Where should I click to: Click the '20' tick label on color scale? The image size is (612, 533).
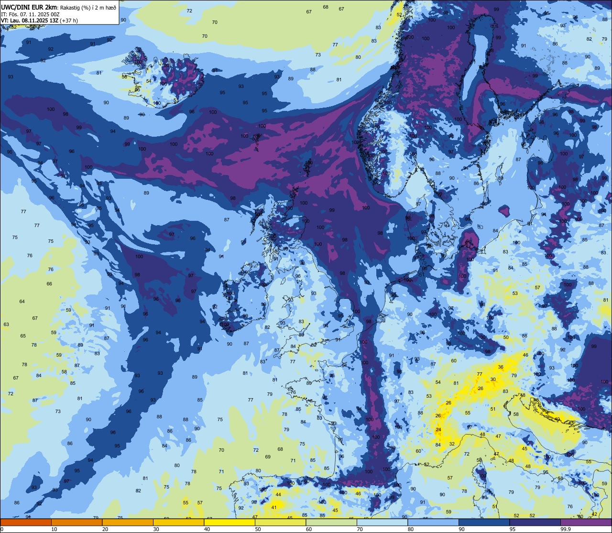(x=105, y=529)
